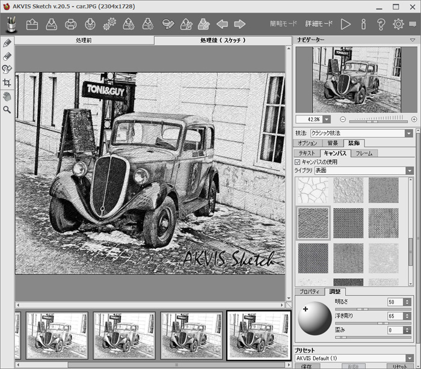Import presets using upload-gear icon

(129, 24)
